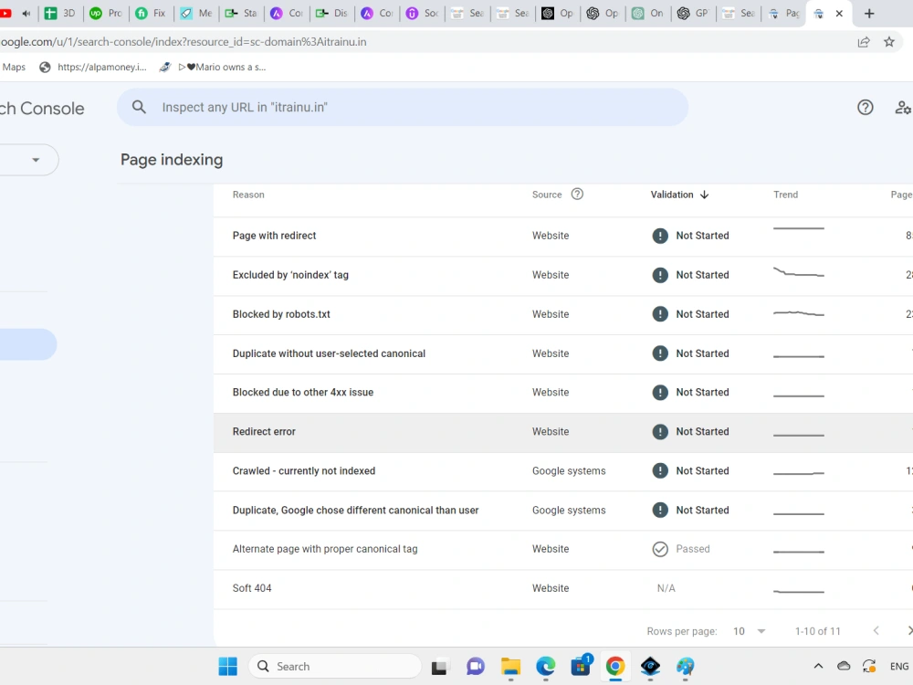Focus the Inspect any URL search field

(403, 107)
